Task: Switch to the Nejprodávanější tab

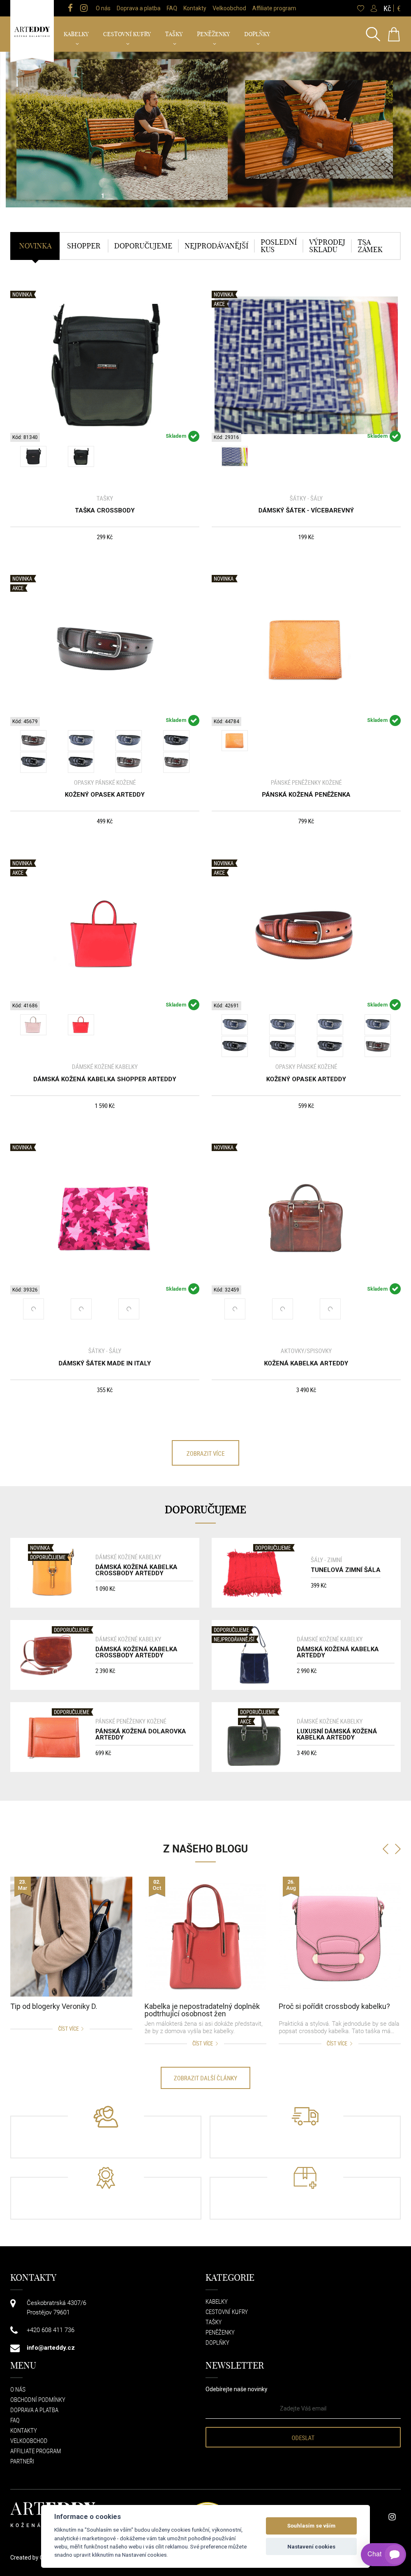Action: click(216, 246)
